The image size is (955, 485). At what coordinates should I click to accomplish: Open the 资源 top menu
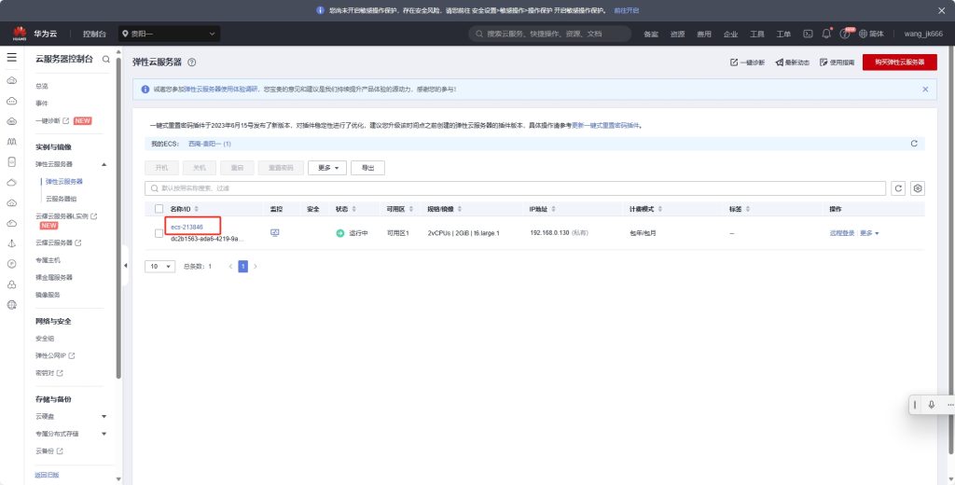[x=677, y=35]
